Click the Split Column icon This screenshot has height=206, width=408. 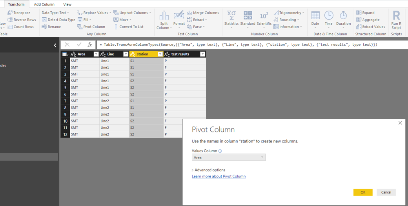point(164,16)
